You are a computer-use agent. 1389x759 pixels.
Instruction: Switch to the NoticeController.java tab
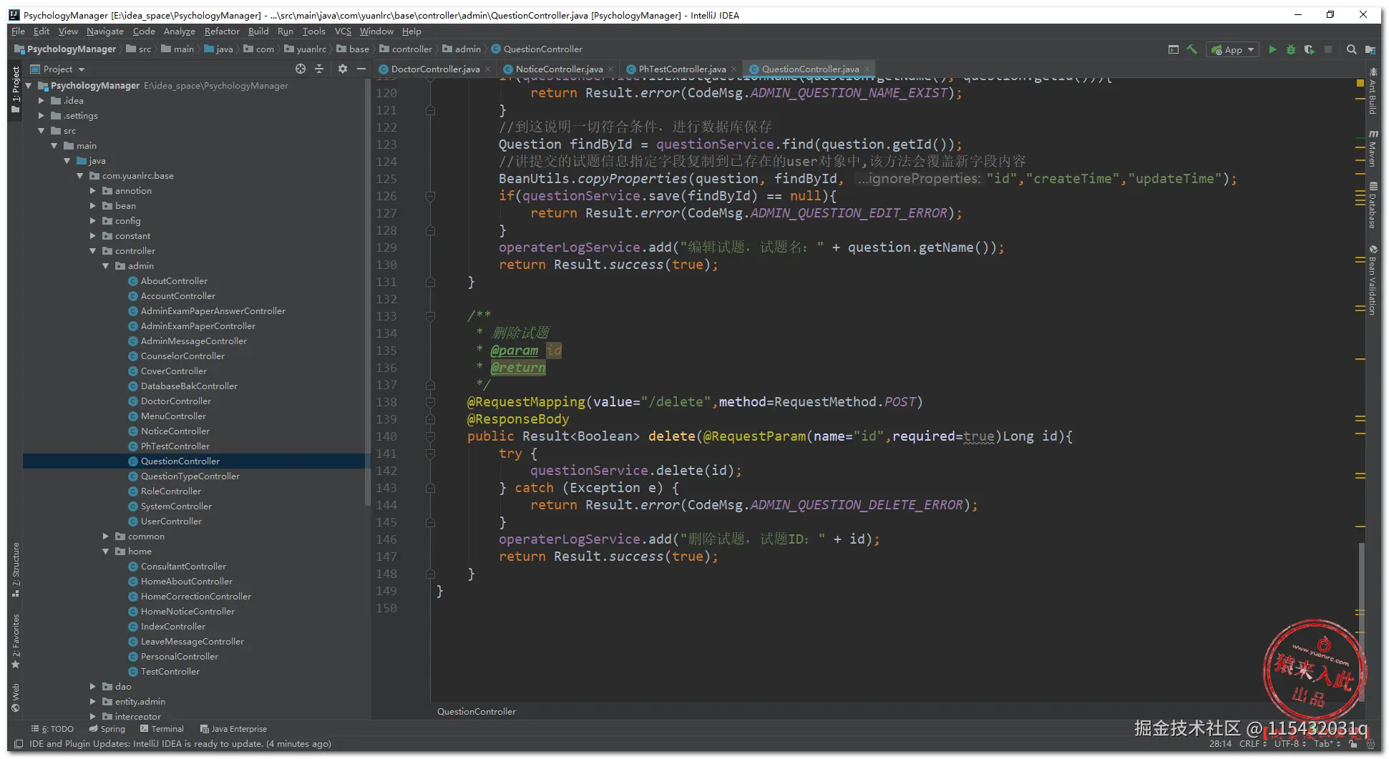558,69
